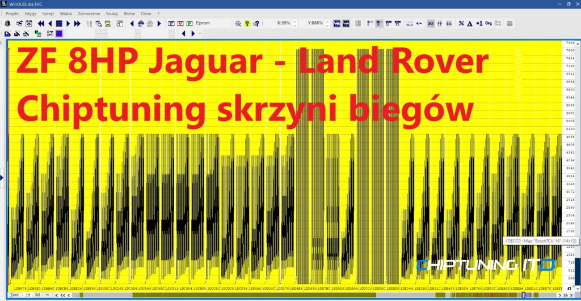Click the pointer with question mark icon
This screenshot has width=581, height=301.
pos(256,23)
